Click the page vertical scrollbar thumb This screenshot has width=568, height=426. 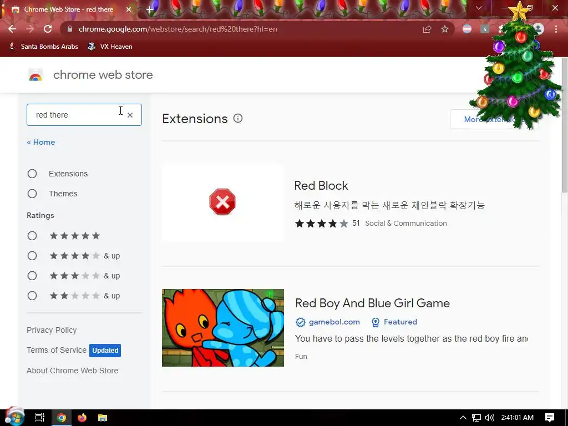(564, 125)
